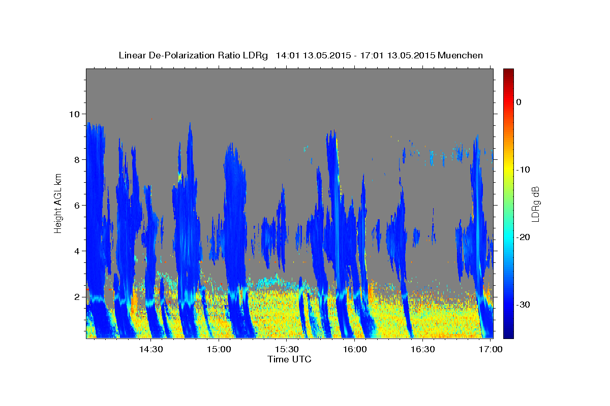610x406 pixels.
Task: Click the '15:00' time axis label
Action: pos(219,349)
